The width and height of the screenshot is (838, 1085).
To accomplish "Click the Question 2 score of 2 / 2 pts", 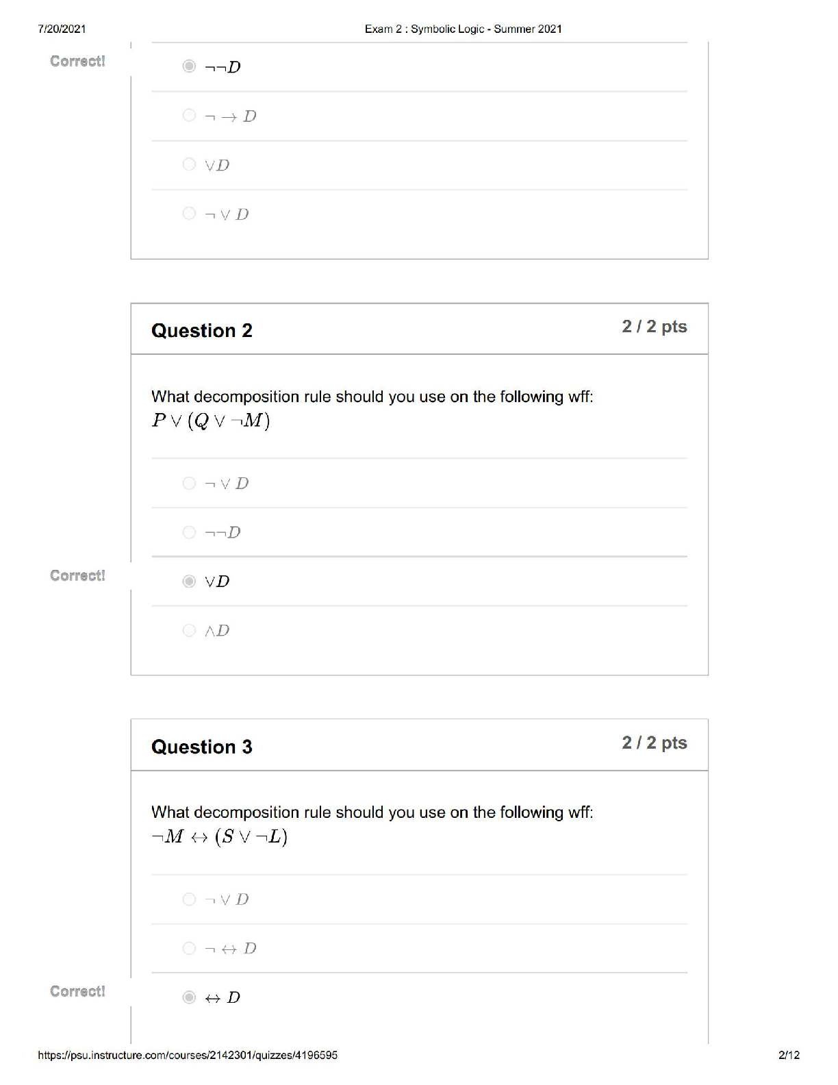I will point(654,327).
